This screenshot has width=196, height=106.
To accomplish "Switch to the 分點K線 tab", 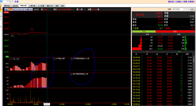I will tap(15, 6).
